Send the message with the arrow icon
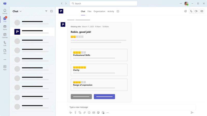The width and height of the screenshot is (207, 116). pos(192,113)
